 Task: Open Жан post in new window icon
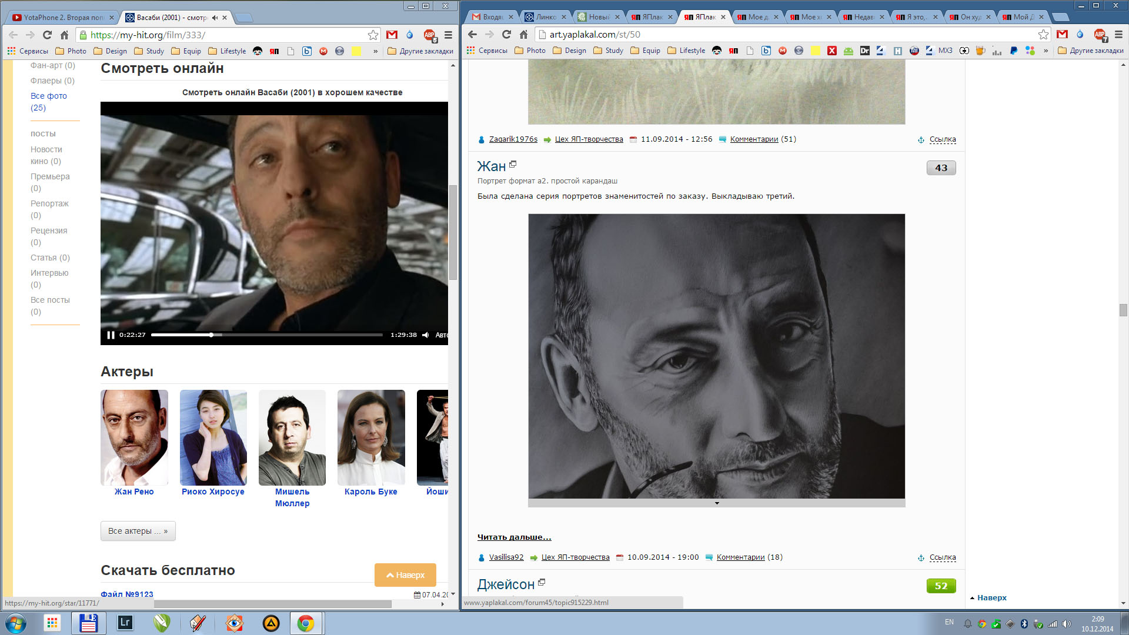[513, 164]
